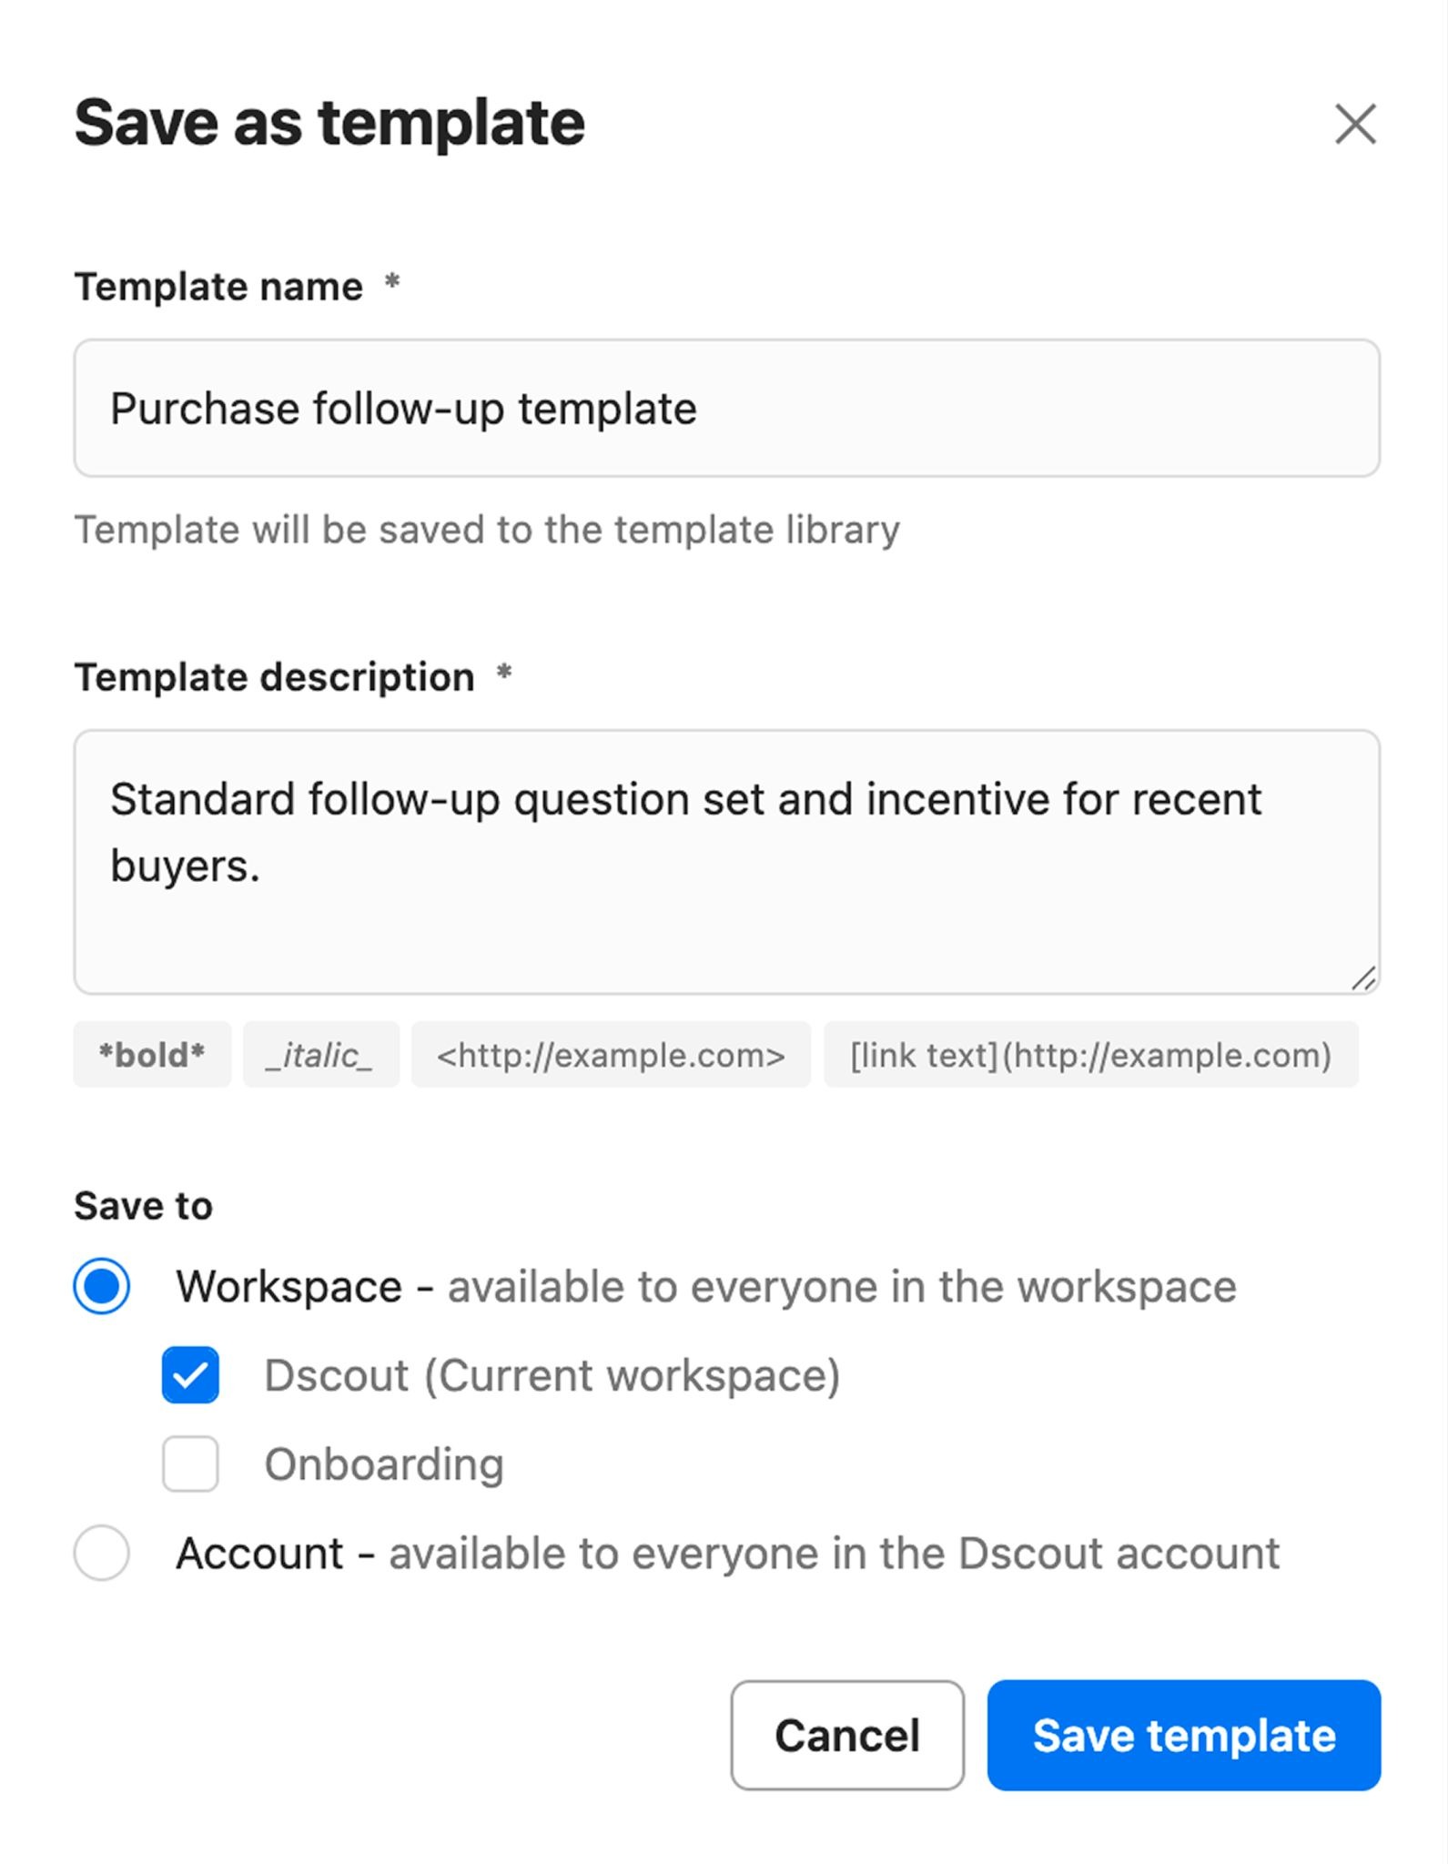Click the *bold* formatting hint chip

pyautogui.click(x=152, y=1055)
